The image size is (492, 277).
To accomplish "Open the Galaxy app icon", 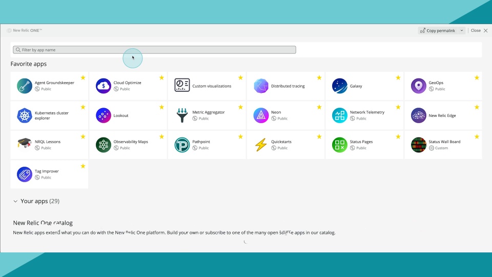I will (340, 86).
